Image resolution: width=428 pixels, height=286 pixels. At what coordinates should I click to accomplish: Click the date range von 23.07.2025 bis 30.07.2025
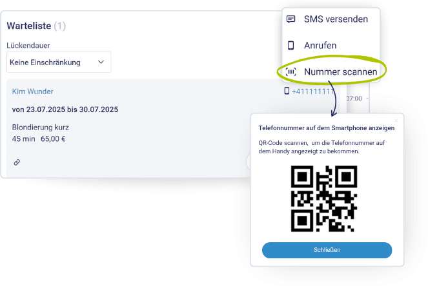tap(65, 110)
